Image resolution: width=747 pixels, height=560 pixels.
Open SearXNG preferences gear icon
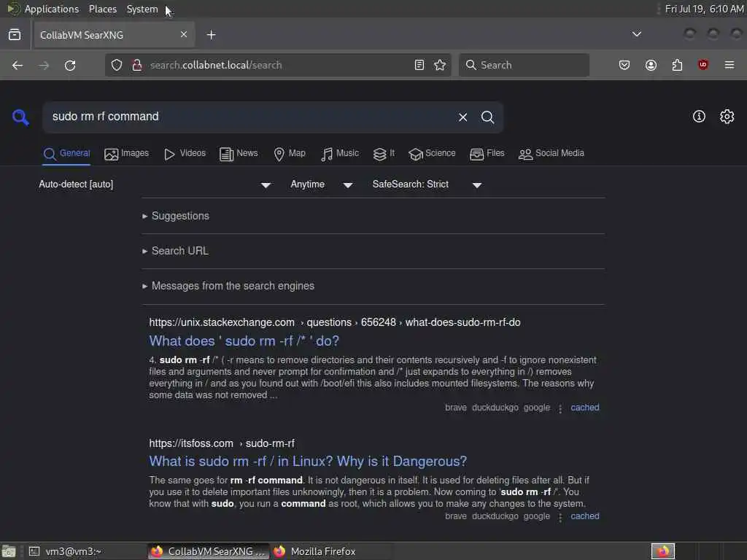[x=727, y=116]
